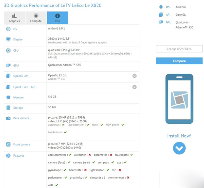204x188 pixels.
Task: Click the Install Now down-arrow button
Action: point(179,148)
